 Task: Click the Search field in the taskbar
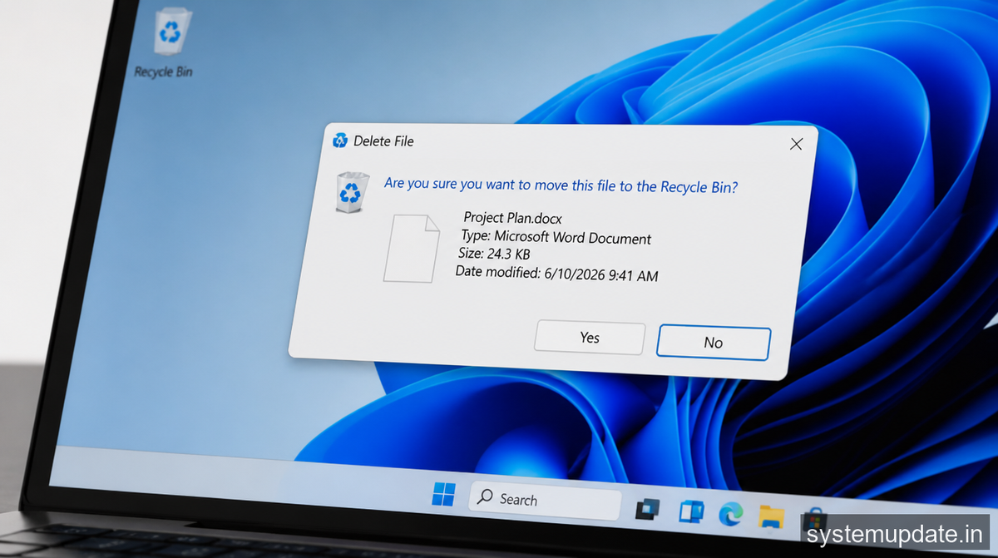click(x=546, y=500)
